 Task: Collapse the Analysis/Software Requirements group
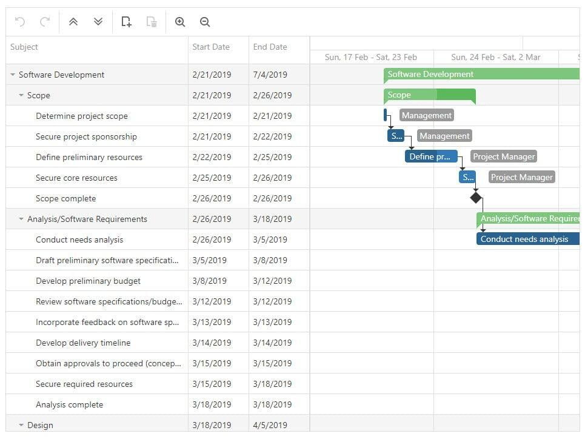tap(21, 219)
